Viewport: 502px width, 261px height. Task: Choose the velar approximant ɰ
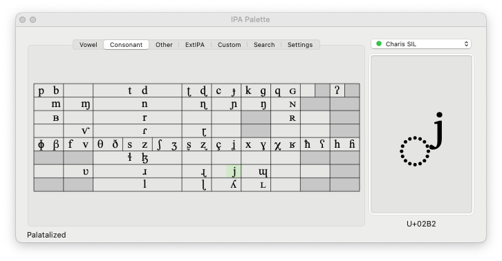(263, 171)
